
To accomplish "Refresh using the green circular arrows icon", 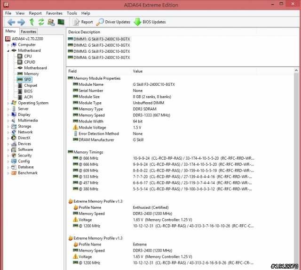I will click(41, 22).
